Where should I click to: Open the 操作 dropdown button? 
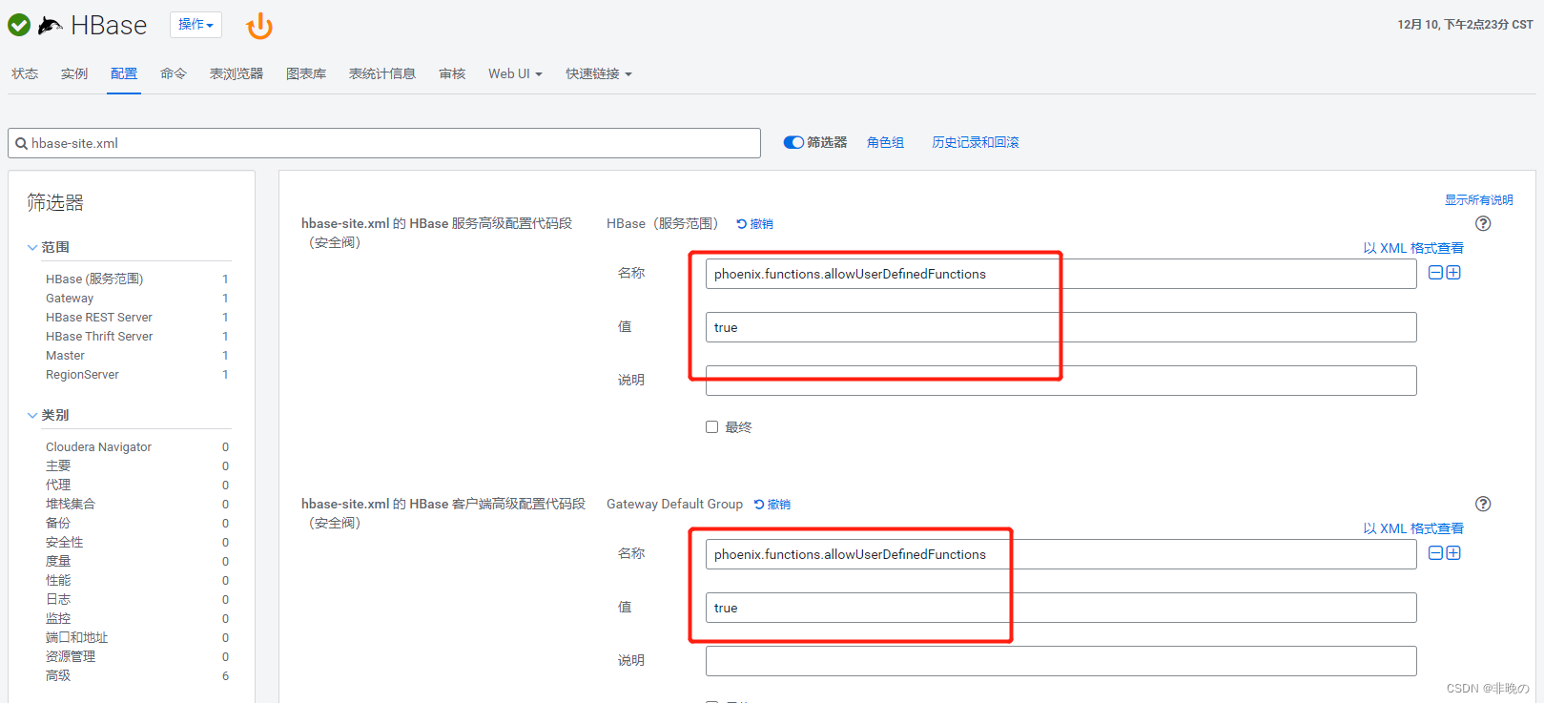tap(196, 25)
